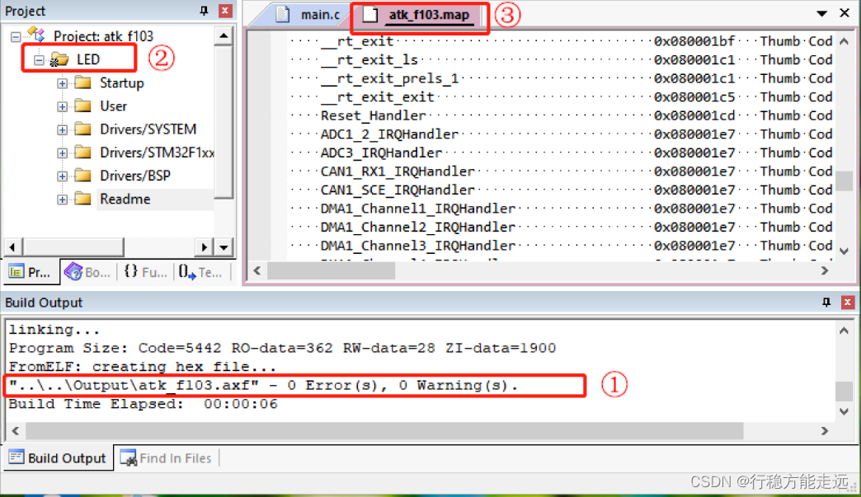Switch to the main.c editor tab
This screenshot has width=861, height=497.
click(308, 15)
